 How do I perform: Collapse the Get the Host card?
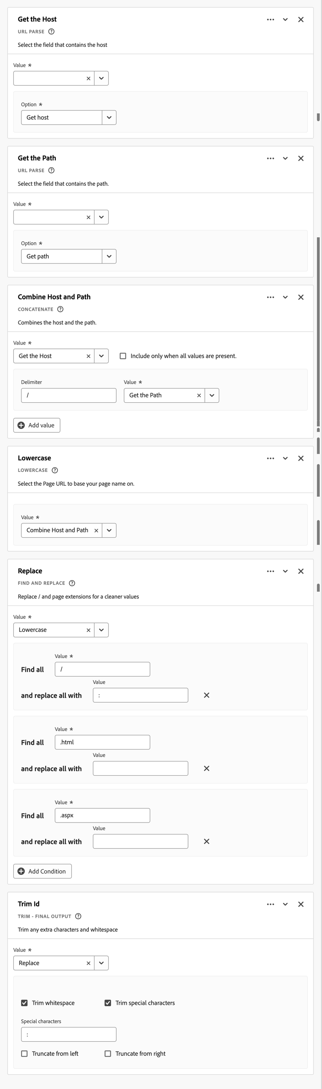click(285, 19)
